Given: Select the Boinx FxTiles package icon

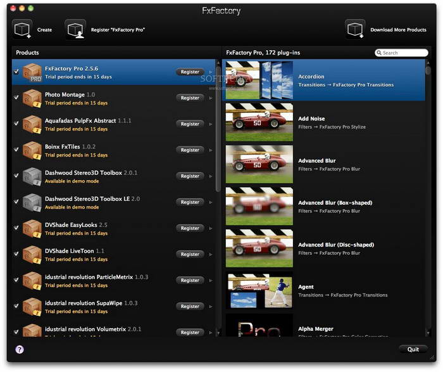Looking at the screenshot, I should click(x=32, y=150).
